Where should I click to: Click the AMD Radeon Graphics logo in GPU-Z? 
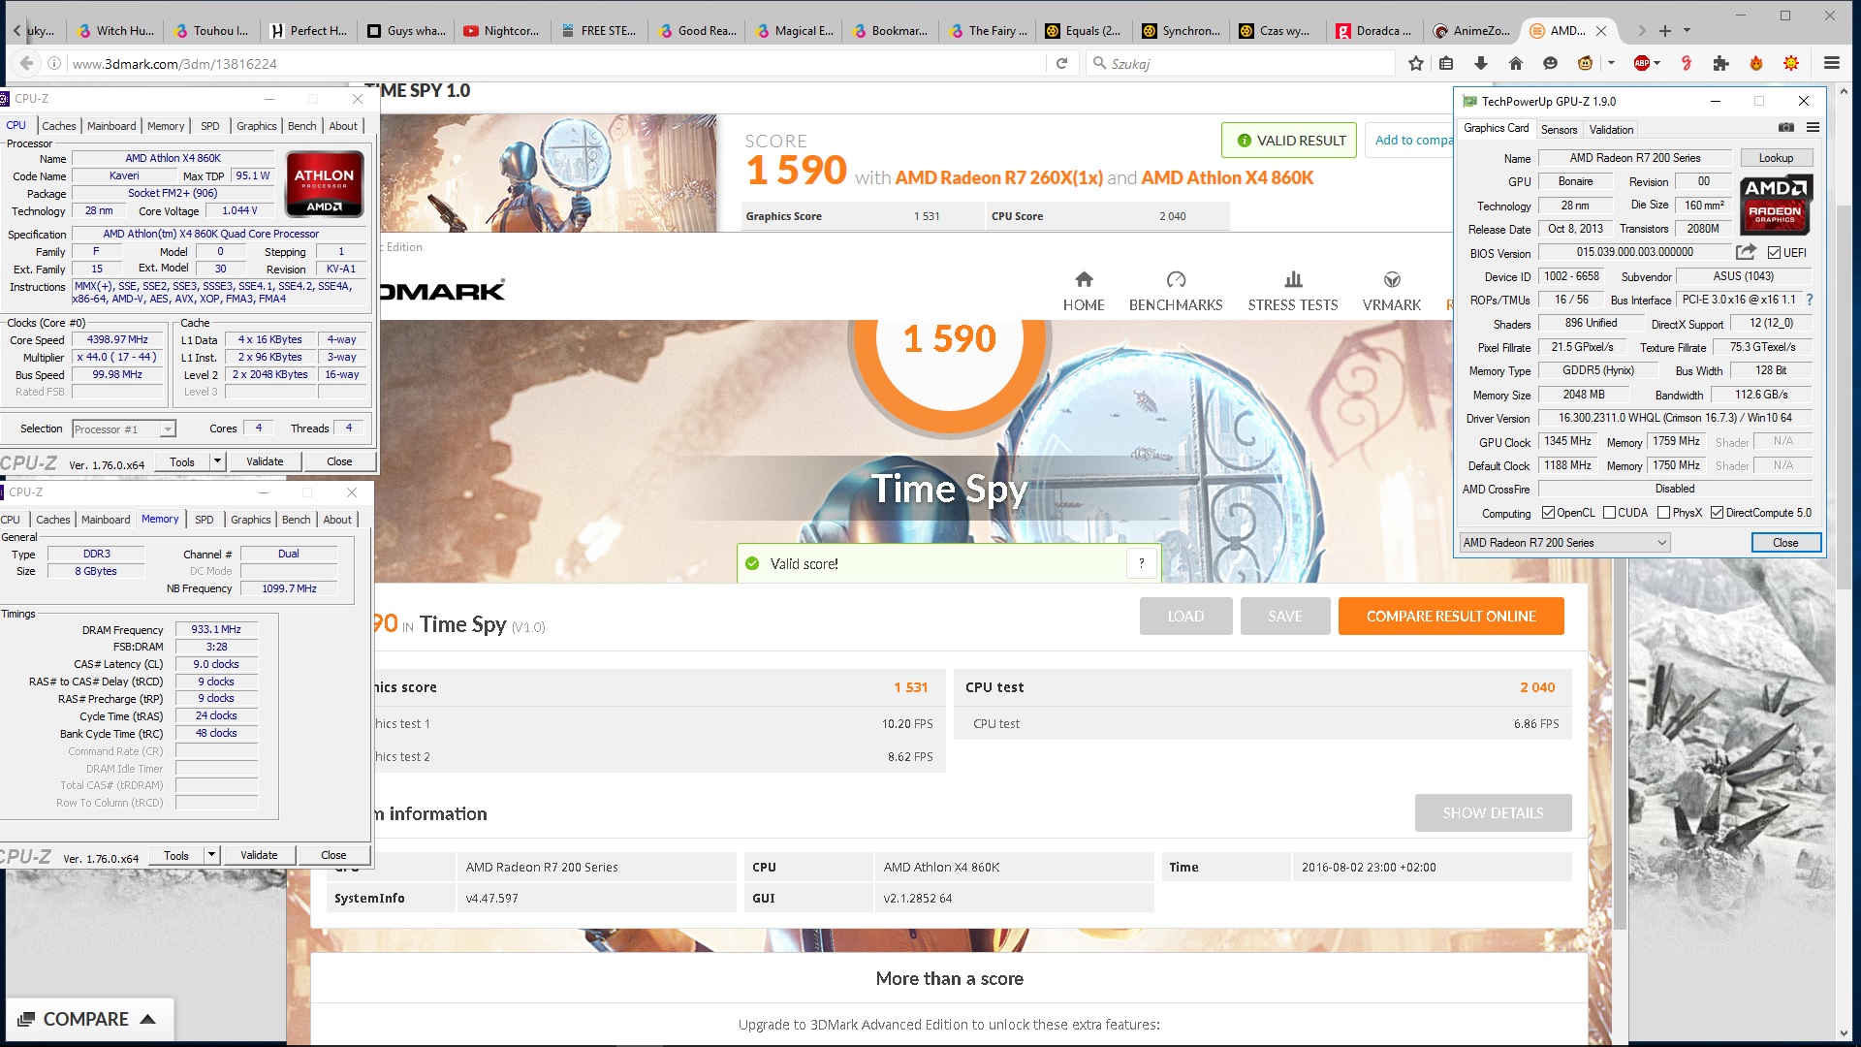(1776, 206)
